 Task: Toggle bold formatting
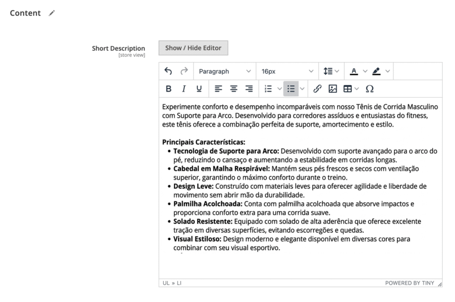(x=168, y=89)
